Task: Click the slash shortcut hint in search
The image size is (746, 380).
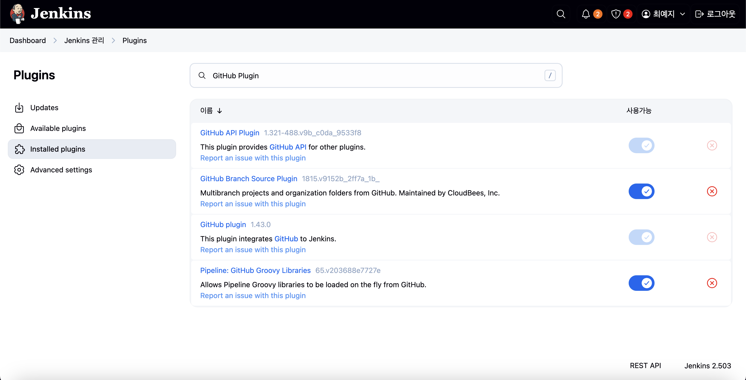Action: [550, 75]
